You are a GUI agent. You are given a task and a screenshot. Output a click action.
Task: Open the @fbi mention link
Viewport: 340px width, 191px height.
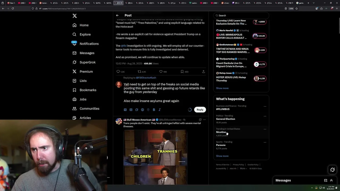124,46
